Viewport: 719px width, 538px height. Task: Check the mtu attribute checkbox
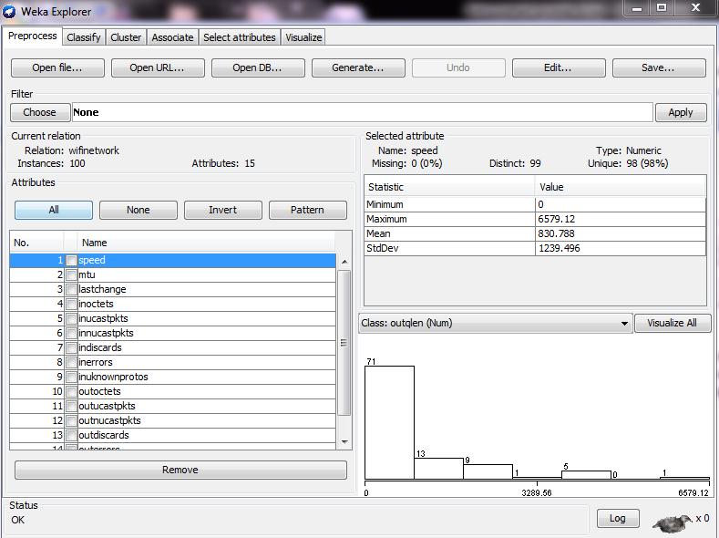click(71, 275)
